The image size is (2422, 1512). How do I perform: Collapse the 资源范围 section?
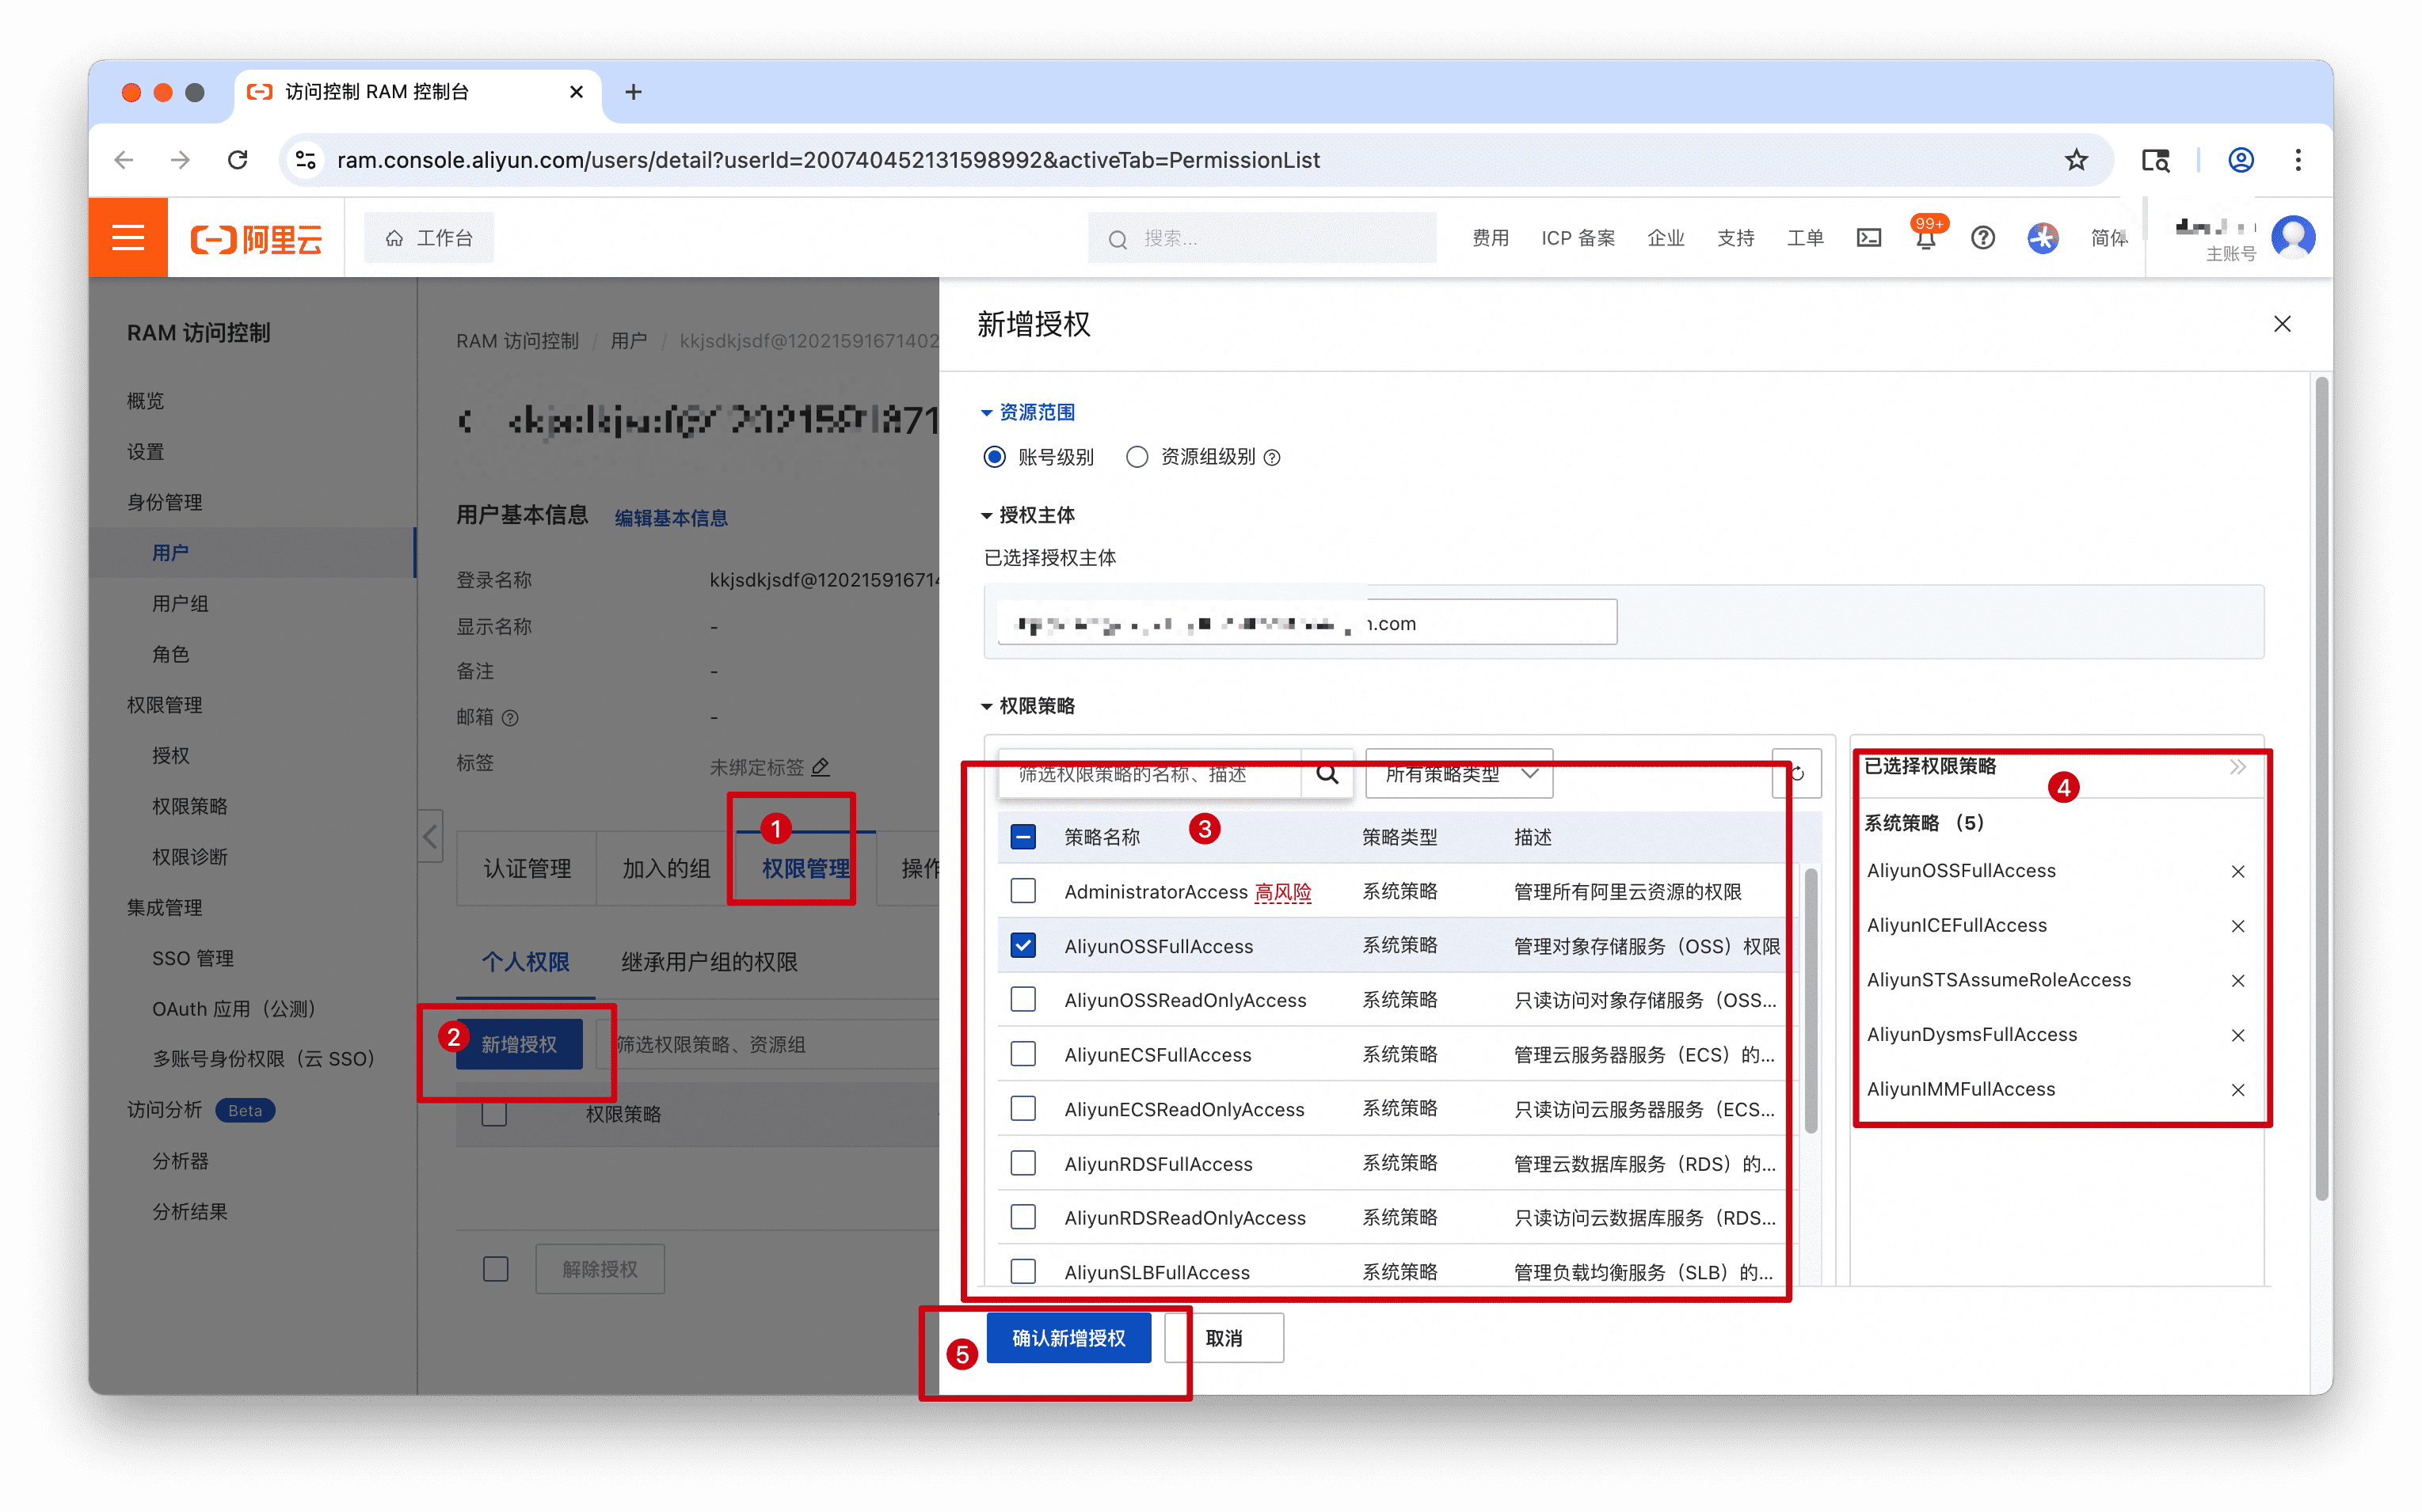986,412
